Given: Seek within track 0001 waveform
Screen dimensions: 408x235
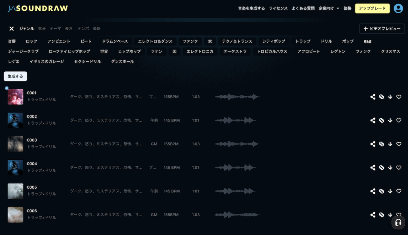Looking at the screenshot, I should (x=237, y=97).
